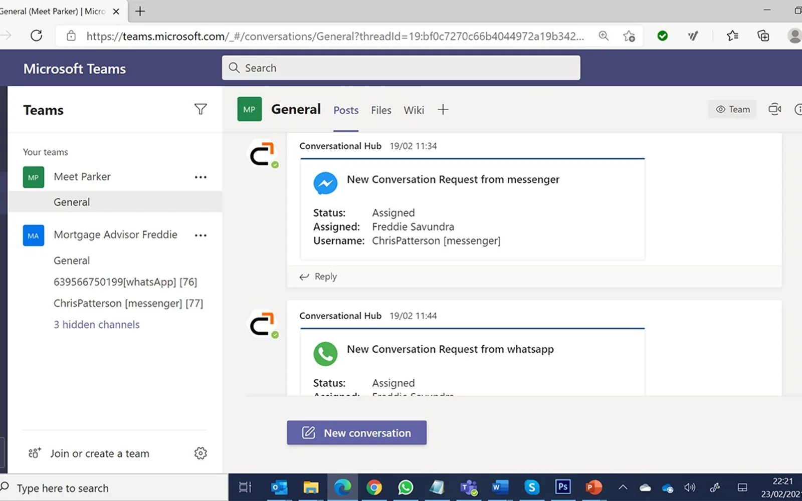
Task: Add a tab with the plus icon
Action: pos(443,110)
